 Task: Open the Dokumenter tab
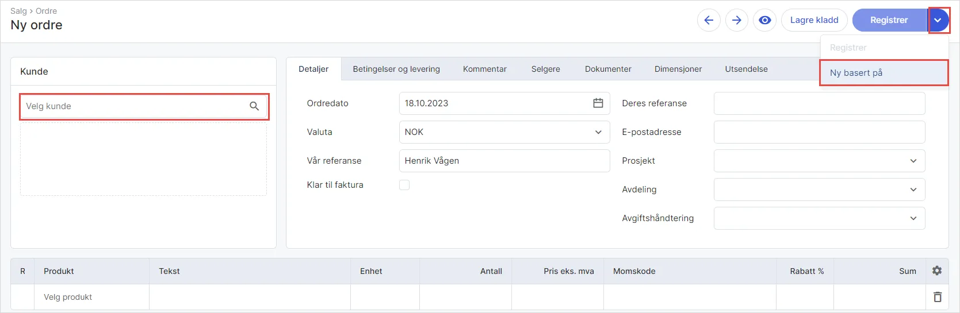pos(608,69)
